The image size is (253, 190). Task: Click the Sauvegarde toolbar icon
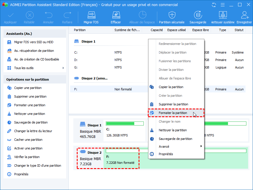198,15
